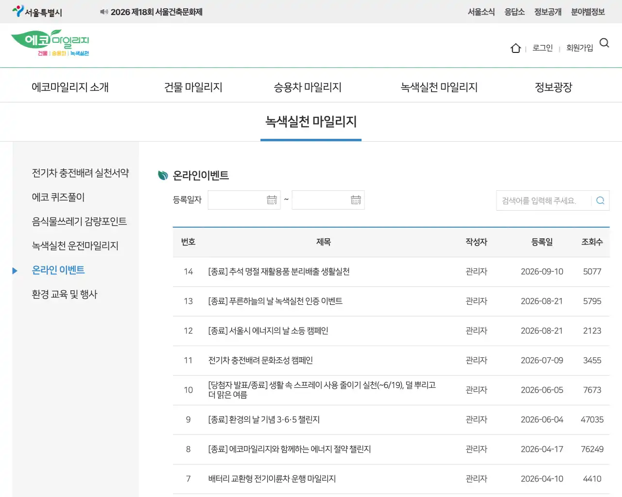622x497 pixels.
Task: Click row number 13
Action: tap(188, 301)
